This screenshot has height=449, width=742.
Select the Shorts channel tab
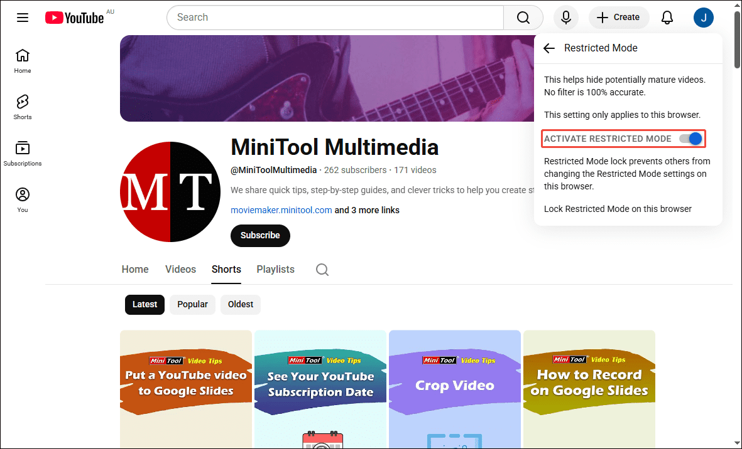226,269
